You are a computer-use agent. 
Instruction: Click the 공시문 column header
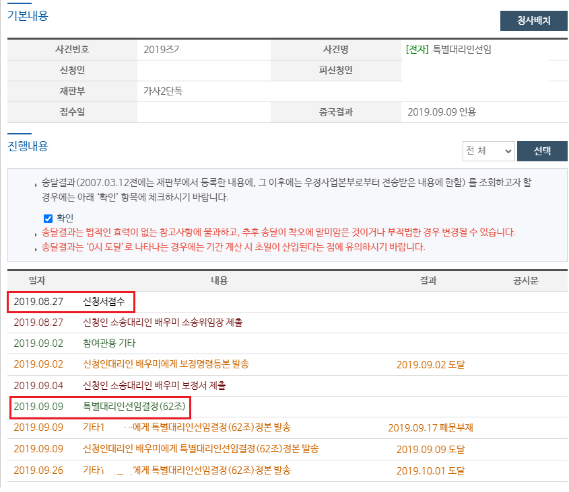click(526, 280)
